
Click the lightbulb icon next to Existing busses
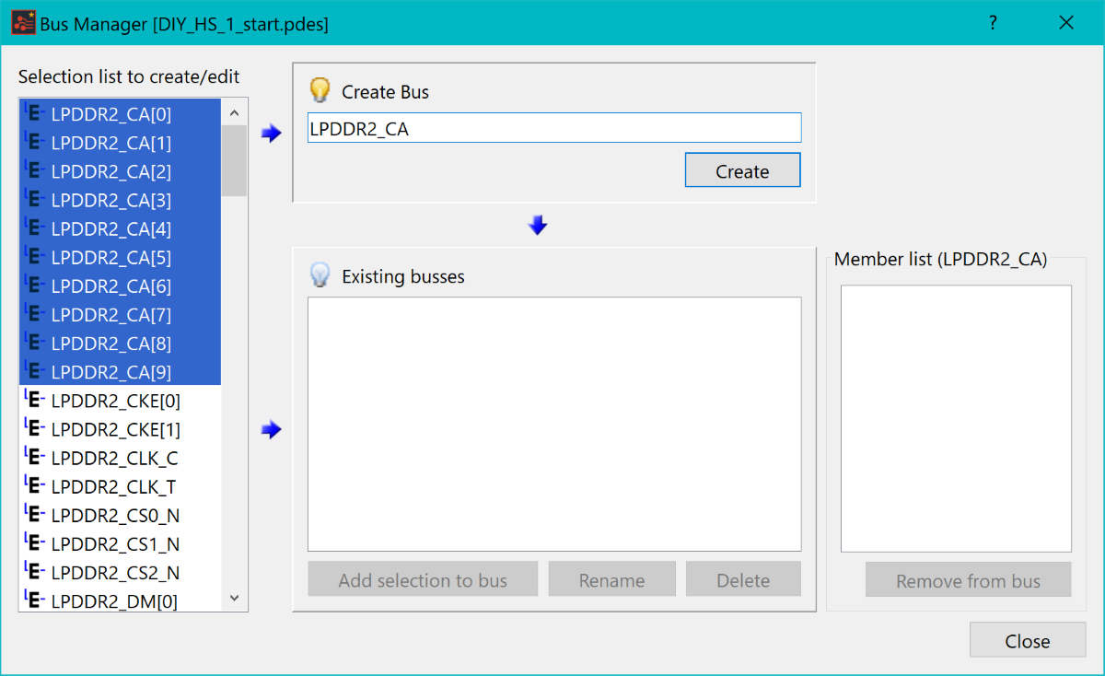tap(320, 274)
